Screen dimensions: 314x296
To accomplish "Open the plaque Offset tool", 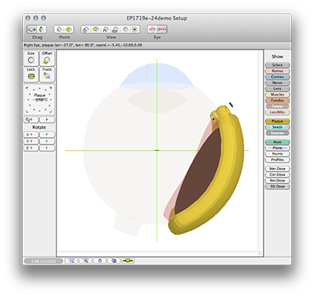I will [x=47, y=58].
